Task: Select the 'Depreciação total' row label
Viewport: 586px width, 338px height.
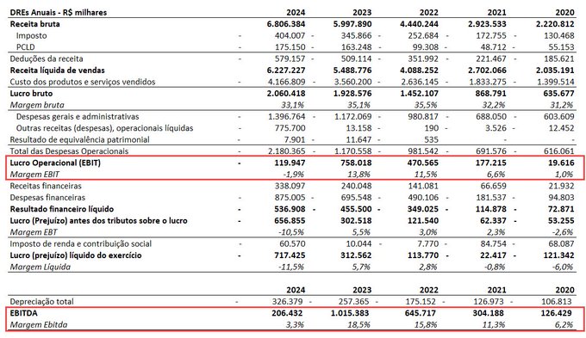Action: [42, 301]
